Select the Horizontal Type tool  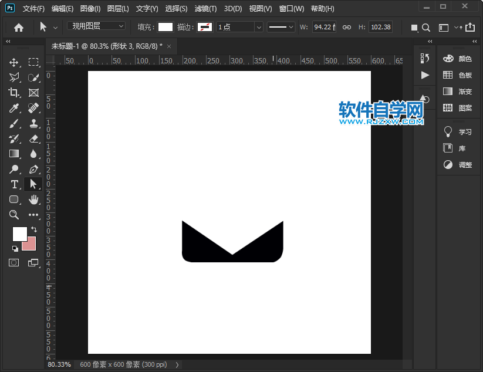pyautogui.click(x=15, y=184)
